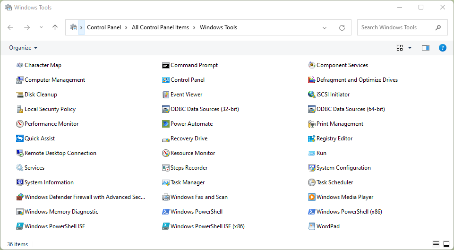Click the Services gear icon
Screen dimensions: 454x250
pos(20,168)
